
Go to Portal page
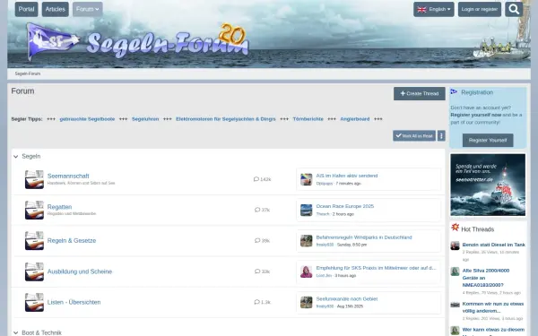(26, 9)
